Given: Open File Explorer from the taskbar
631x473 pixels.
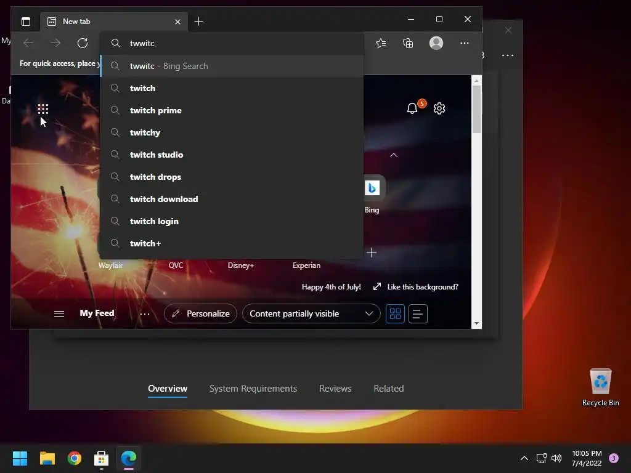Looking at the screenshot, I should tap(47, 458).
